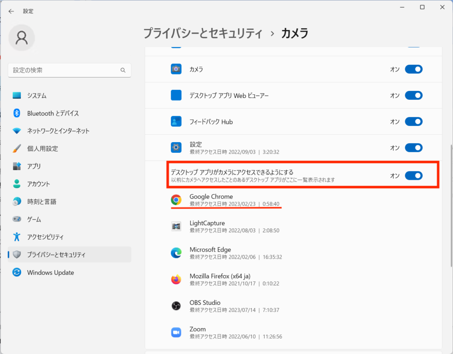Go to プライバシーとセキュリティ breadcrumb link

click(x=203, y=33)
